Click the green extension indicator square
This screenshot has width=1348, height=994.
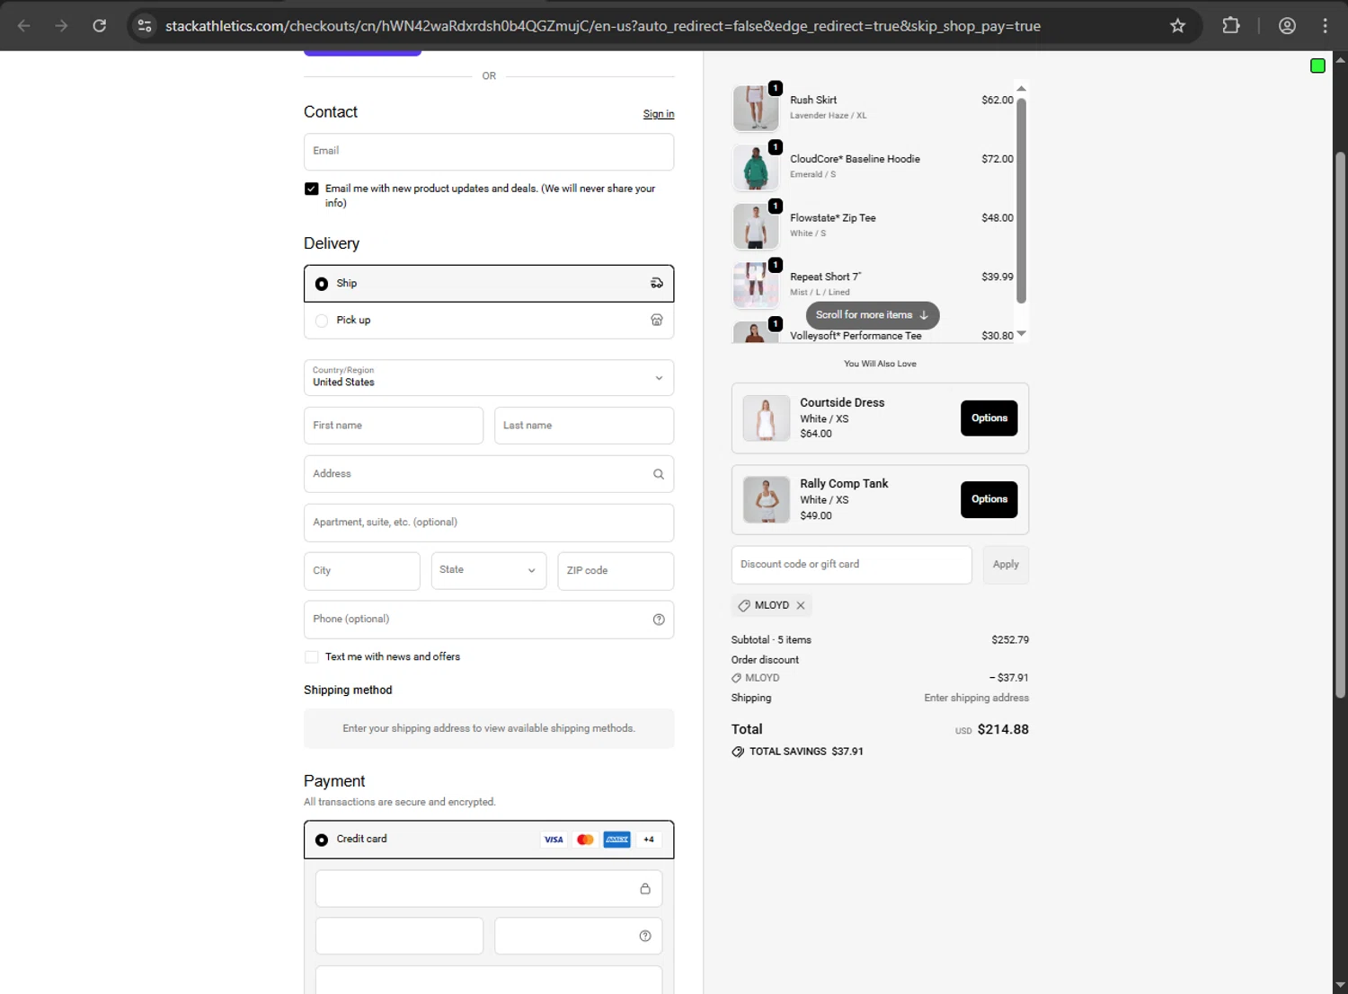[1317, 66]
